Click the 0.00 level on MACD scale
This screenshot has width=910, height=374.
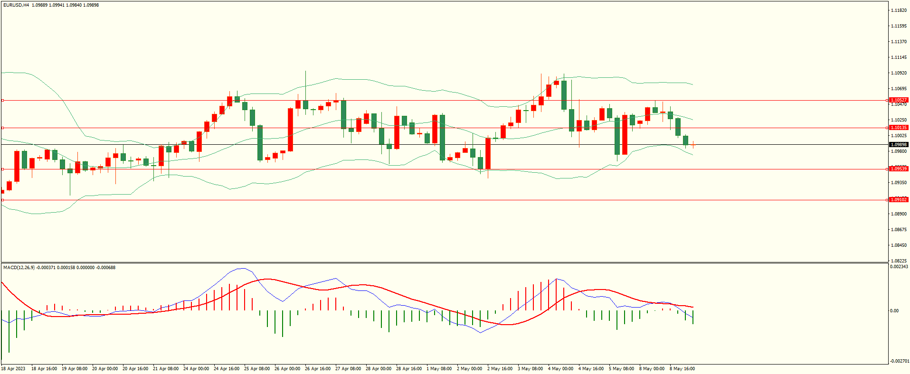(x=894, y=311)
